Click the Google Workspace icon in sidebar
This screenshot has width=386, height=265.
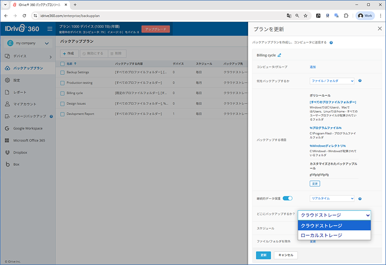click(x=8, y=128)
